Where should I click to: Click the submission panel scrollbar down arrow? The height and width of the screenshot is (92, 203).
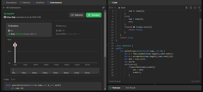tap(105, 89)
